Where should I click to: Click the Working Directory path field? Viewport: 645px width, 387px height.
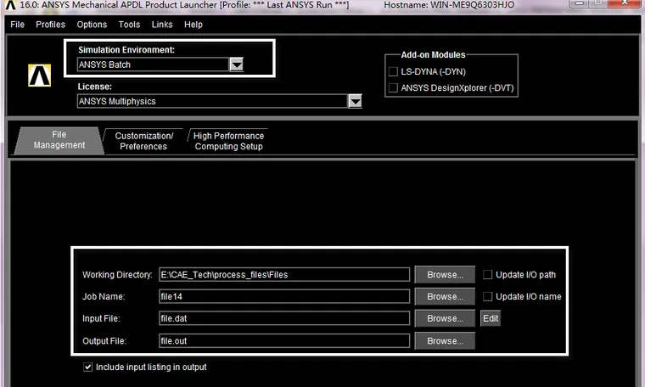pyautogui.click(x=284, y=275)
